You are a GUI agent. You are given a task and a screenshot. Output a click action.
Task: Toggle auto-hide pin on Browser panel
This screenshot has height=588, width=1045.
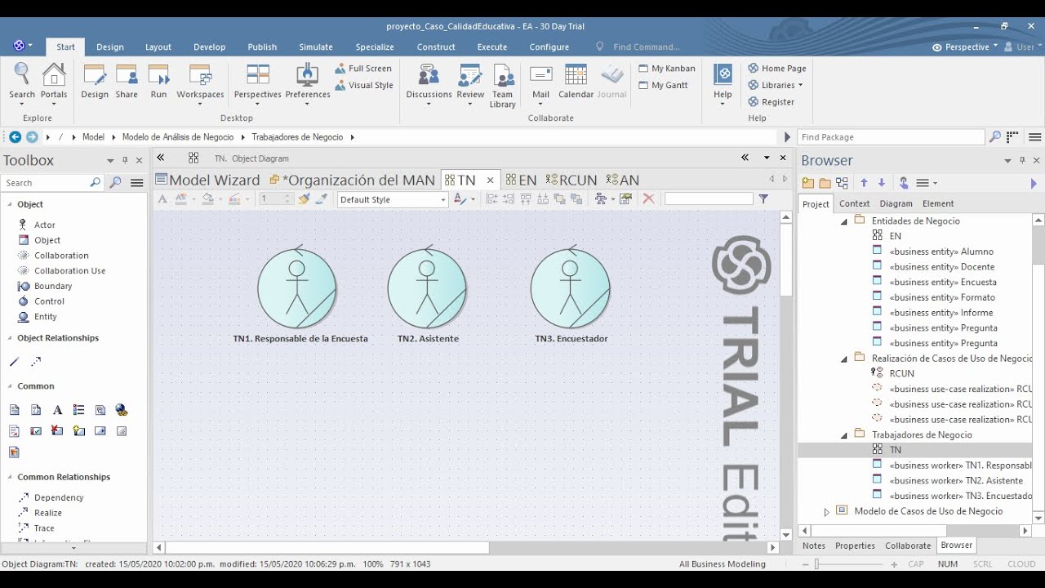1023,160
